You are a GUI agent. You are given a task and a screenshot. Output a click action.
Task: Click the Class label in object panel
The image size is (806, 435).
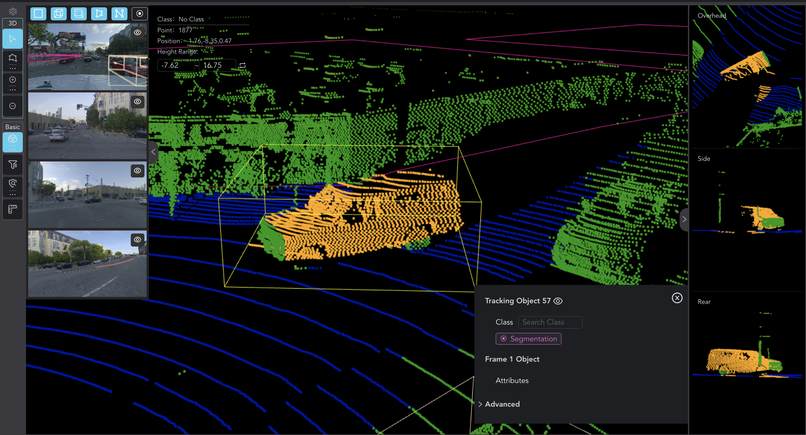coord(504,322)
